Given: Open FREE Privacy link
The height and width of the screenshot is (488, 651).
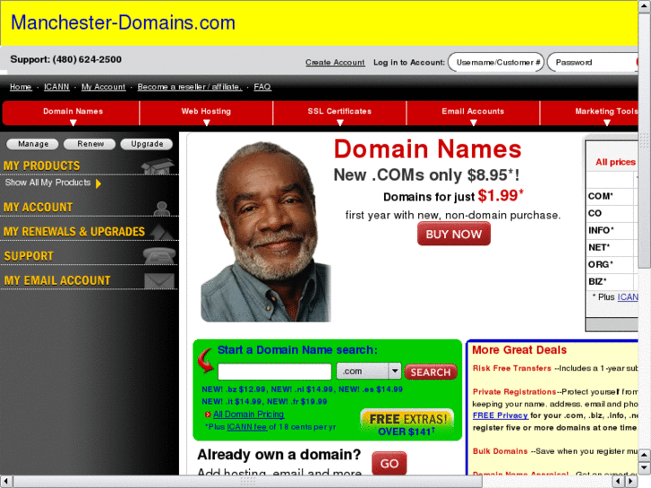Looking at the screenshot, I should 500,415.
